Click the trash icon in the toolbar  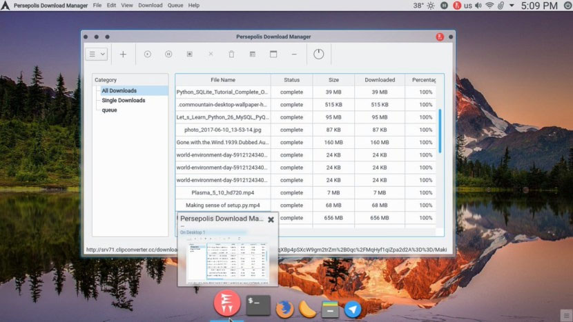(231, 54)
